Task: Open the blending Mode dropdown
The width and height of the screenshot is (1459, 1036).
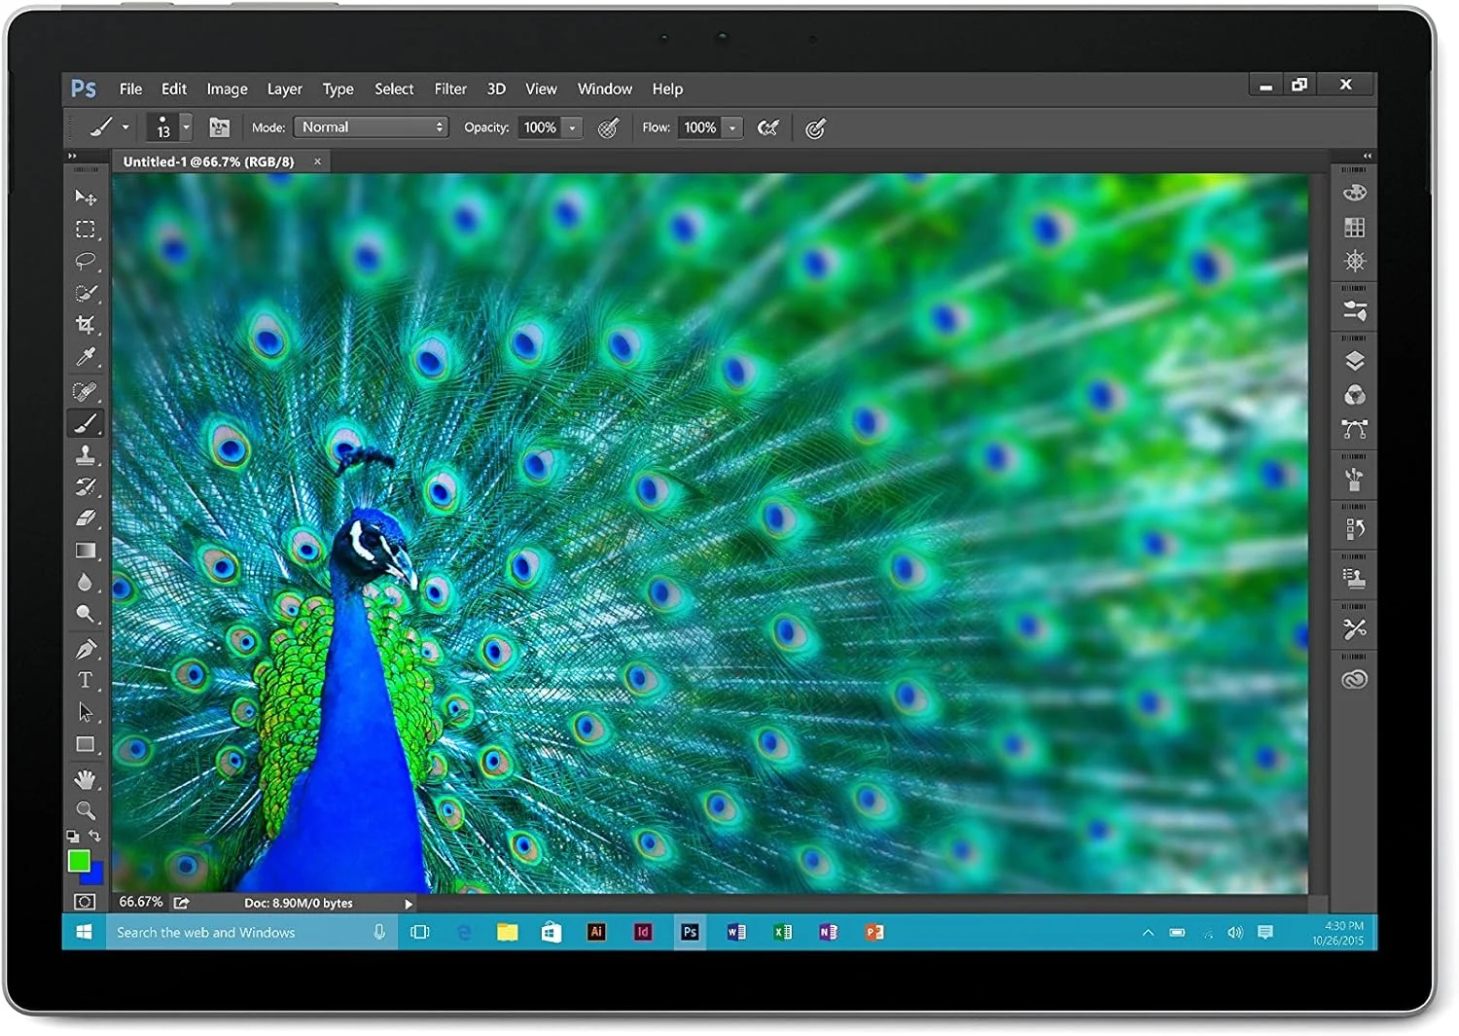Action: click(370, 126)
